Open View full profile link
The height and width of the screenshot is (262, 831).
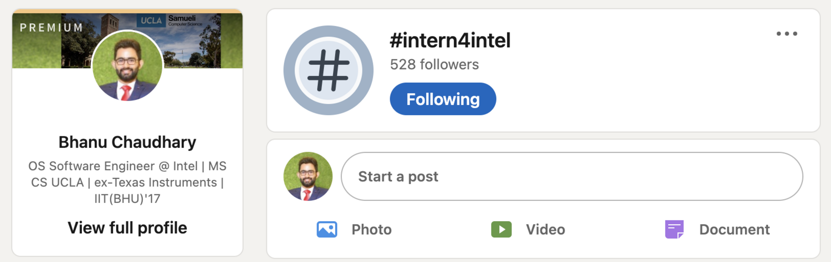pos(127,228)
